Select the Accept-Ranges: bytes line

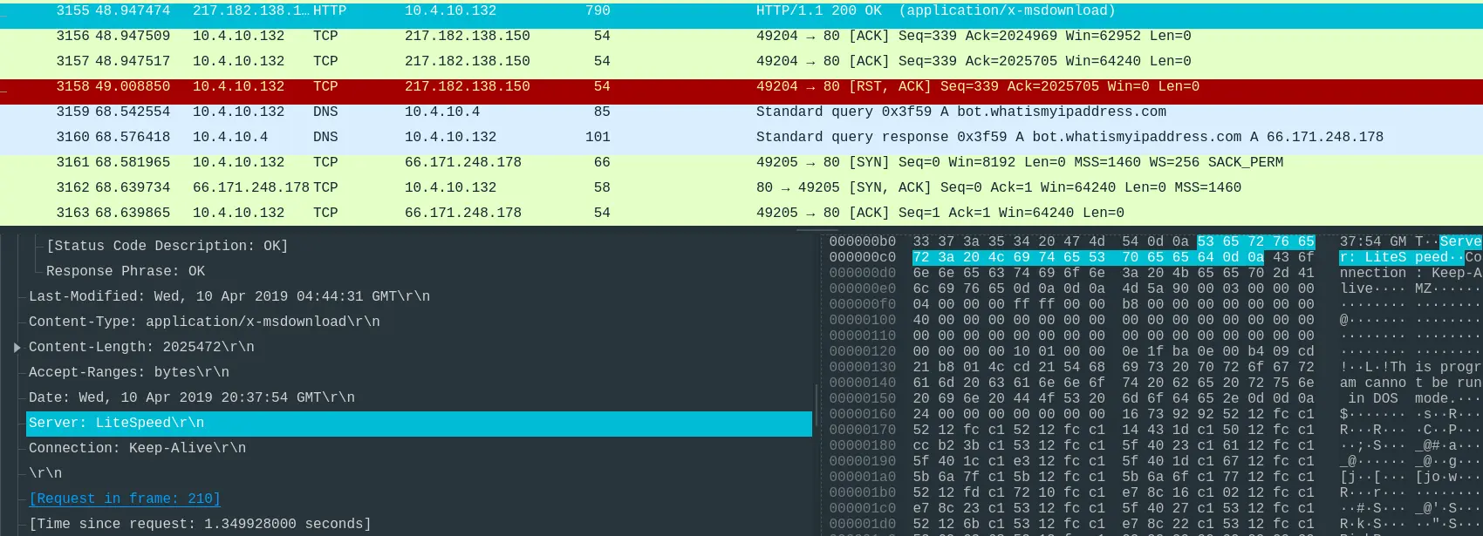[129, 373]
